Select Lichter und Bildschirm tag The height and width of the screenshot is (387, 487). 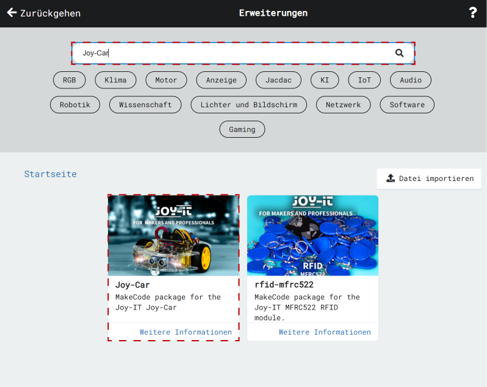tap(249, 105)
